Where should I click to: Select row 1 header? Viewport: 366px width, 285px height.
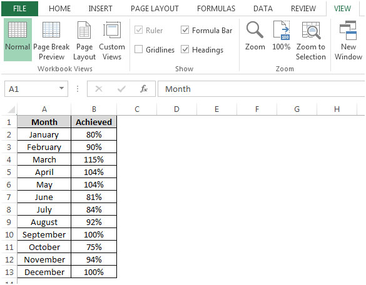tap(9, 122)
